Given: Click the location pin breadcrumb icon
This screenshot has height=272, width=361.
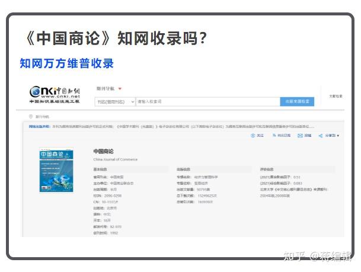Looking at the screenshot, I should [x=31, y=116].
